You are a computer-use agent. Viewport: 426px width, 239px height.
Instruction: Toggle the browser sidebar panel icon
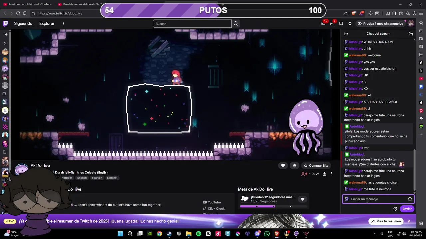point(394,13)
